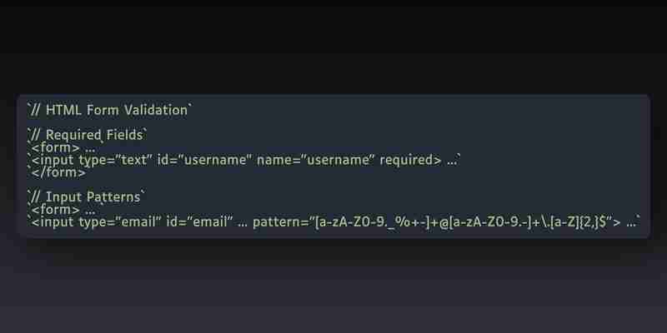Click the id="username" attribute
This screenshot has height=333, width=667.
click(x=204, y=160)
